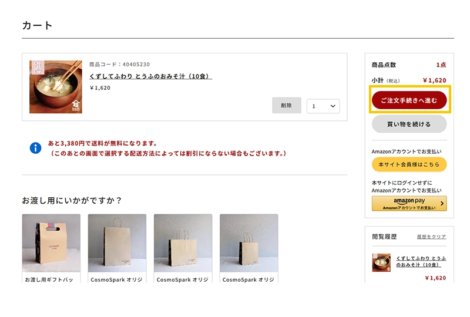Viewport: 470px width, 317px height.
Task: Open the browsing history product name link
Action: pos(421,262)
